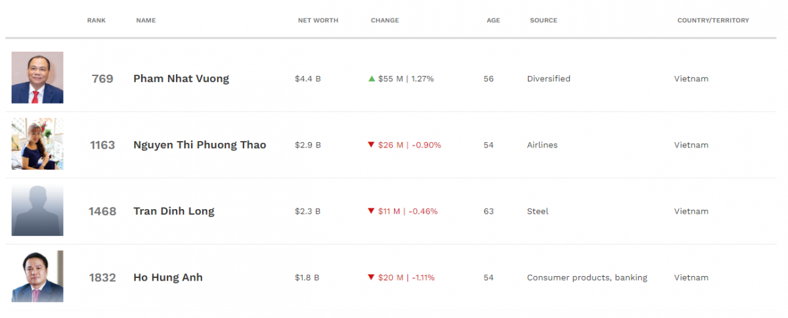Click the red down arrow beside $20 M
The image size is (788, 318).
point(371,277)
